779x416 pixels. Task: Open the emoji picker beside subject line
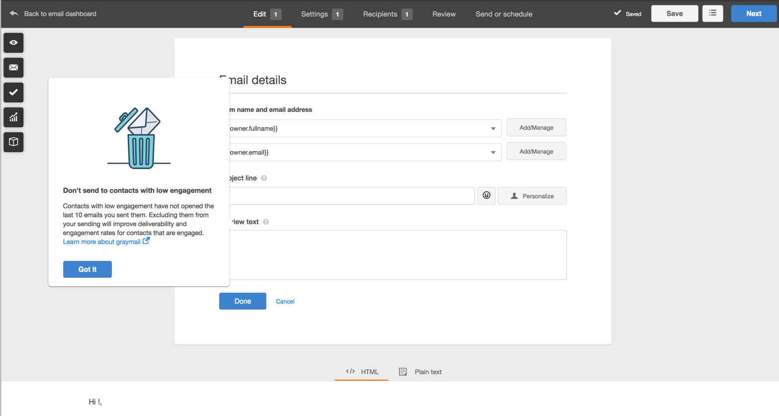click(486, 196)
